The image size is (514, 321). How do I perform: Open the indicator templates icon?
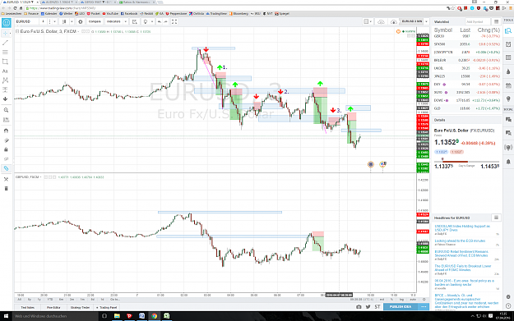coord(134,21)
